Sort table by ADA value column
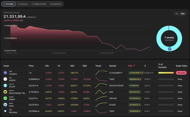 [130, 66]
